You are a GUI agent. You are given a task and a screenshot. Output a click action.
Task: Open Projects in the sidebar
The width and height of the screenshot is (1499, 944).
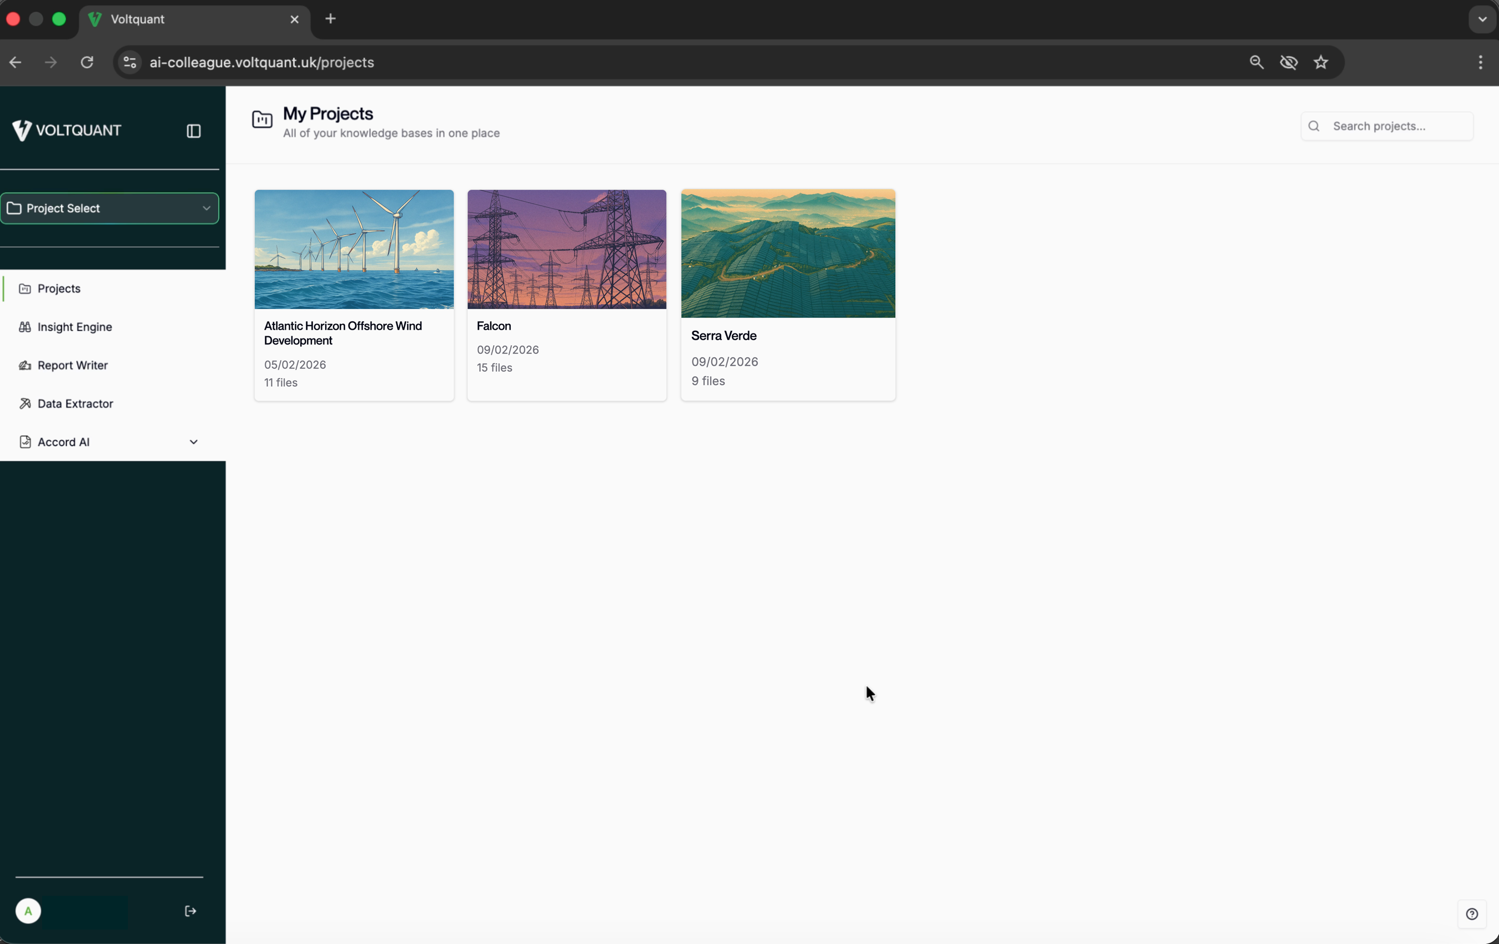pyautogui.click(x=59, y=288)
